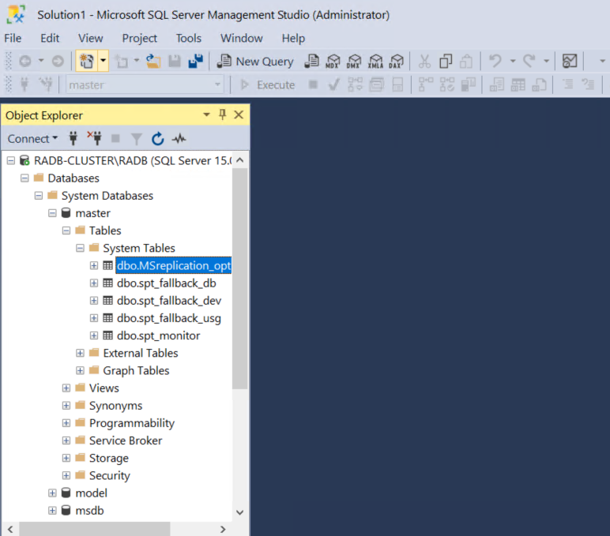Open dropdown next to New Project icon
The height and width of the screenshot is (536, 610).
tap(103, 61)
